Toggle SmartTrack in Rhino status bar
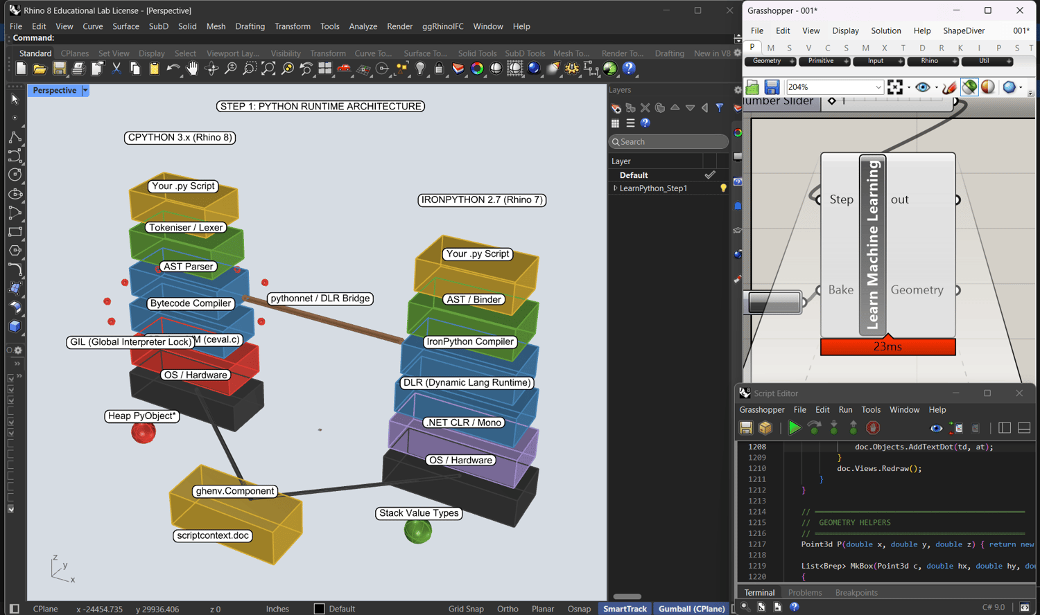 tap(625, 609)
